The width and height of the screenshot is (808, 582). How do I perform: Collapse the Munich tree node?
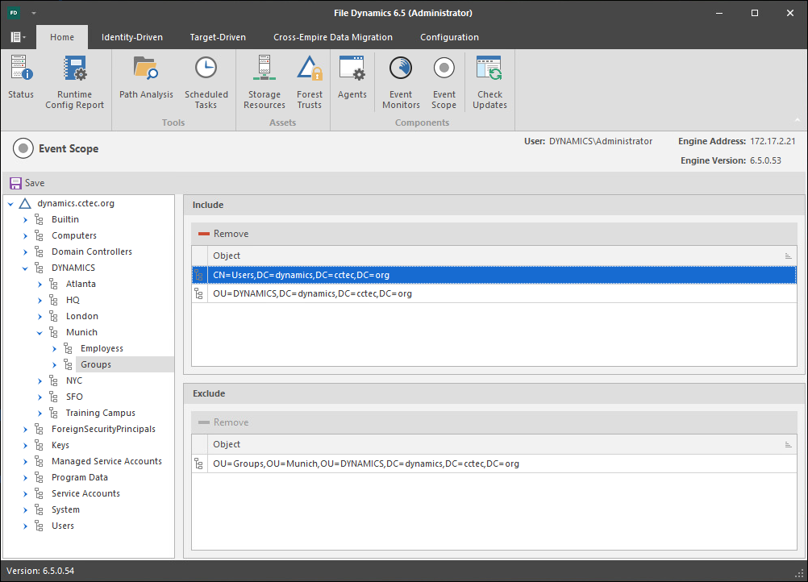pyautogui.click(x=40, y=332)
